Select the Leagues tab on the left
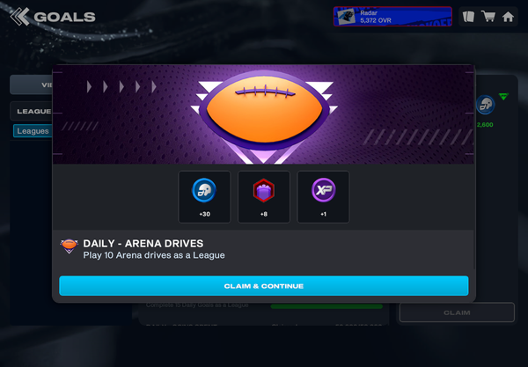This screenshot has width=528, height=367. (x=33, y=131)
